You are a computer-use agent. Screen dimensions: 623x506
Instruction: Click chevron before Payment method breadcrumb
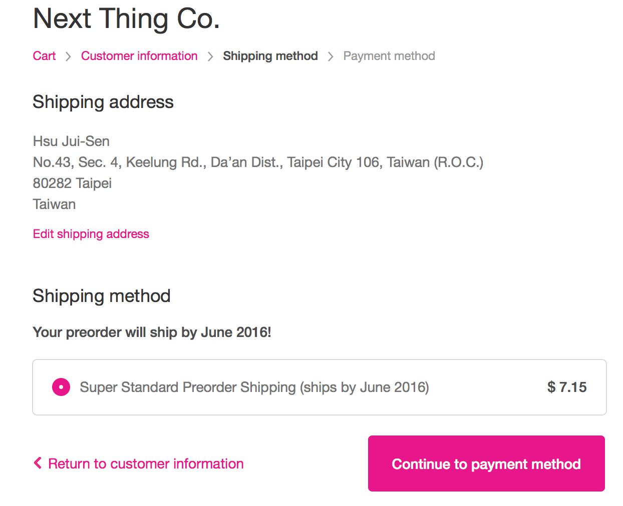pyautogui.click(x=331, y=56)
